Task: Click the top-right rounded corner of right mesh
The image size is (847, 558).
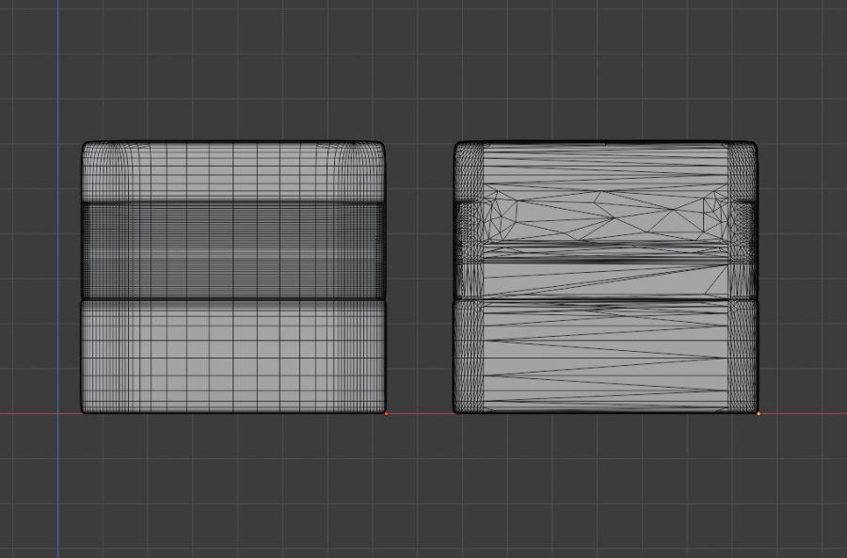Action: pos(752,147)
